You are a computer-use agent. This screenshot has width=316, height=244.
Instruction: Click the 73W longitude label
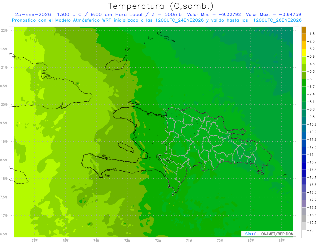point(127,241)
